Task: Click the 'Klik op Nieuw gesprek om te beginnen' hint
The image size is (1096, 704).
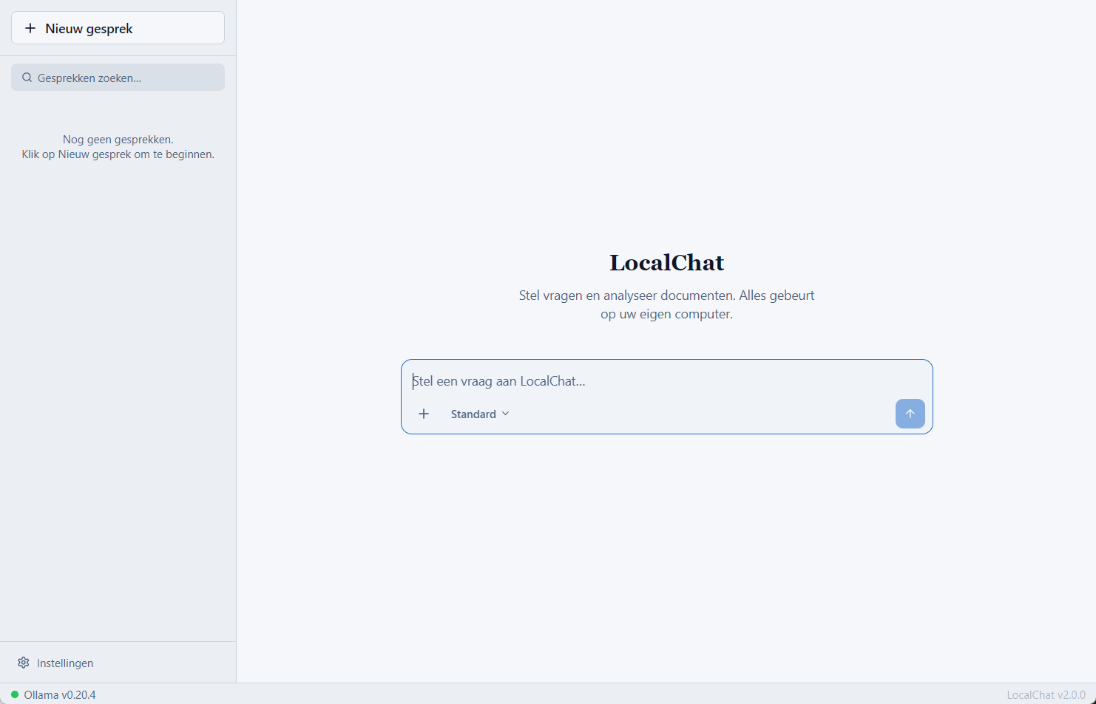Action: click(x=118, y=154)
